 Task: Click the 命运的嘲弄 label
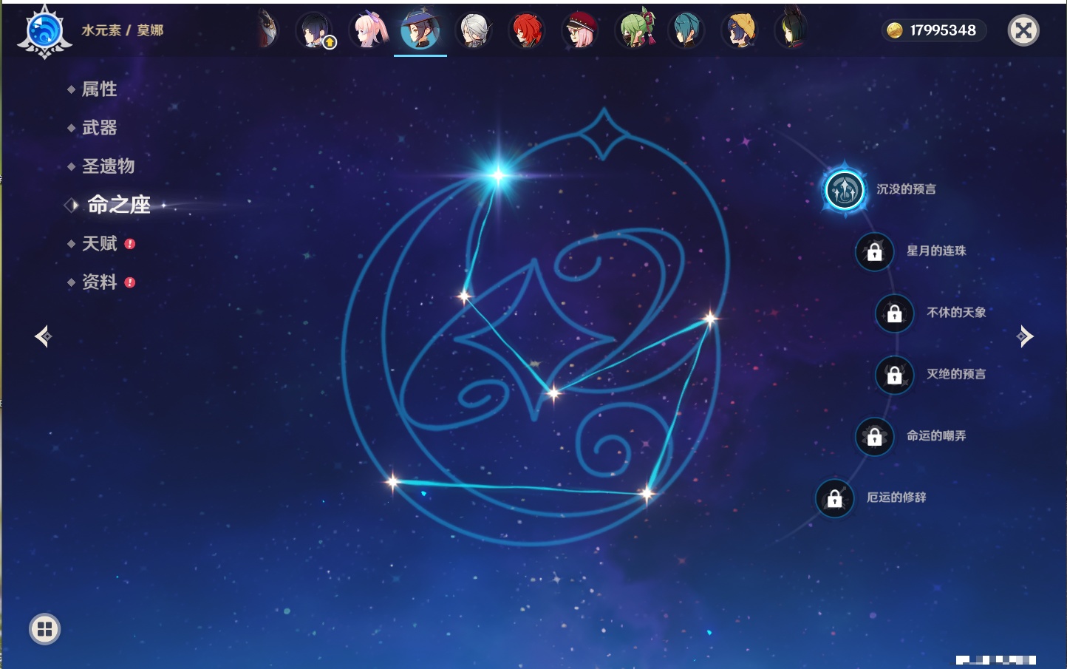click(936, 436)
